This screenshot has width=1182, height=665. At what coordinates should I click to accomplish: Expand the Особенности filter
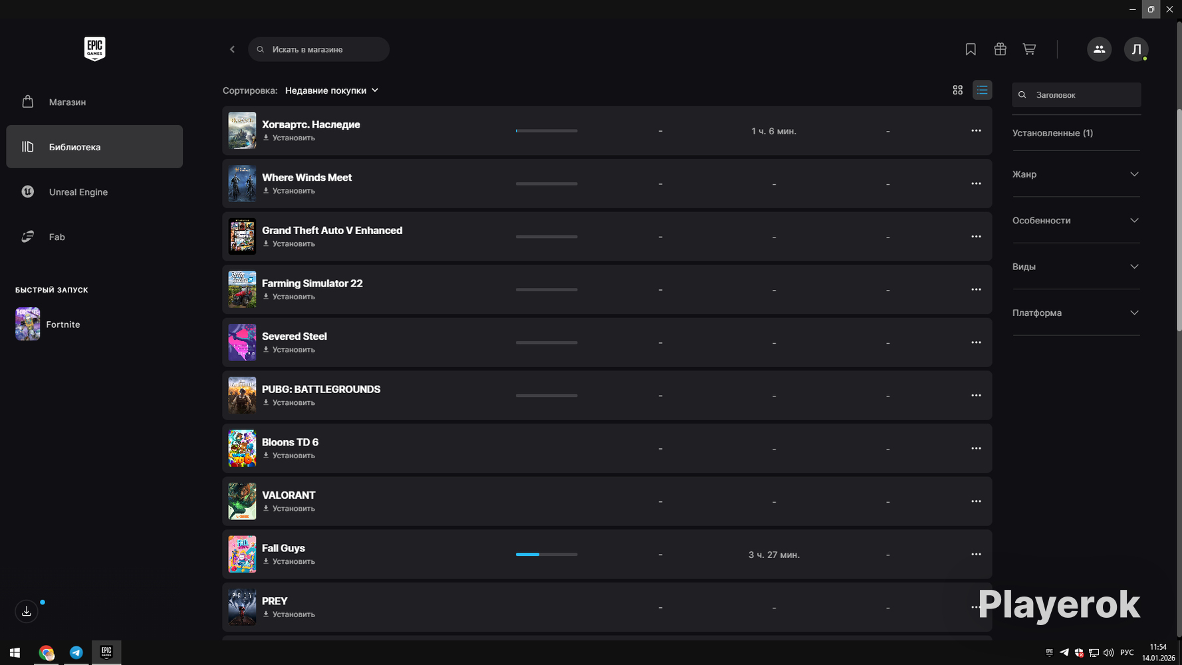[1076, 220]
